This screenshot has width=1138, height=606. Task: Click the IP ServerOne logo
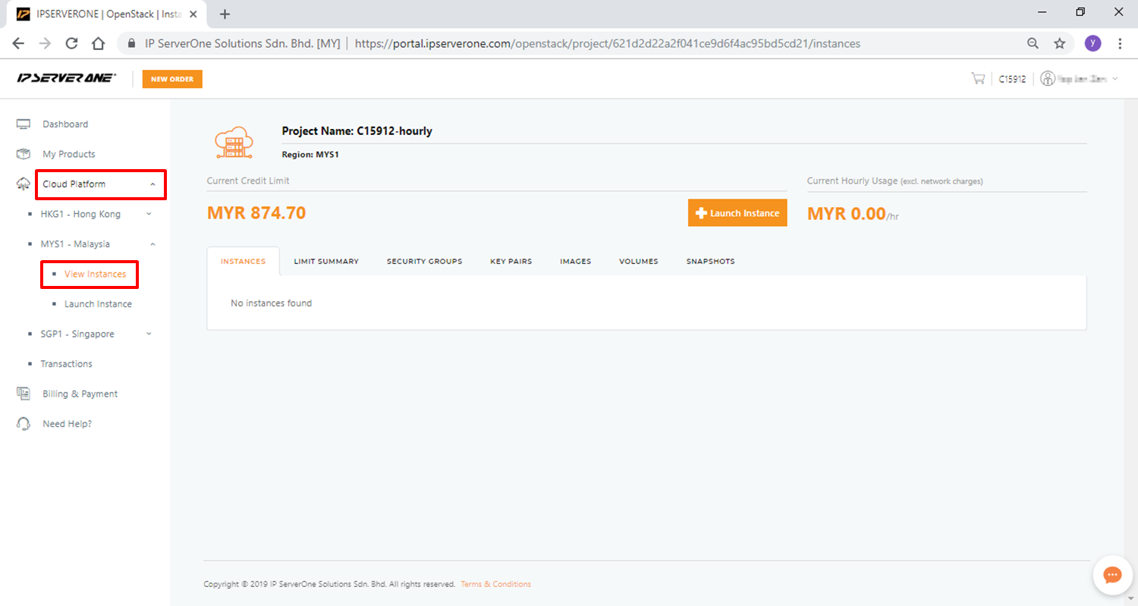pos(67,78)
